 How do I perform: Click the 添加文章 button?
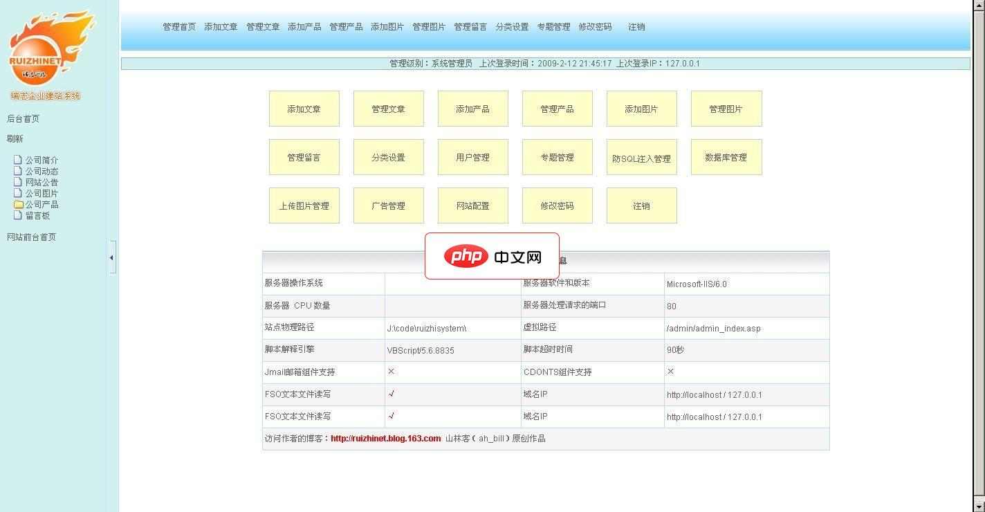304,109
